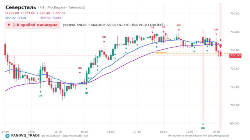Click the 710.00 price axis label
Image resolution: width=250 pixels, height=140 pixels.
tap(235, 87)
